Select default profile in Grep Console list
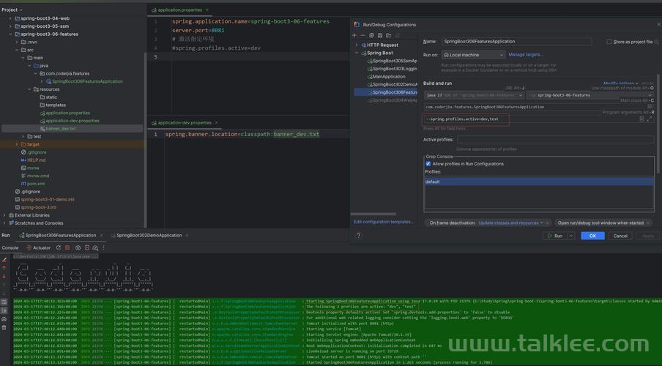 point(539,182)
